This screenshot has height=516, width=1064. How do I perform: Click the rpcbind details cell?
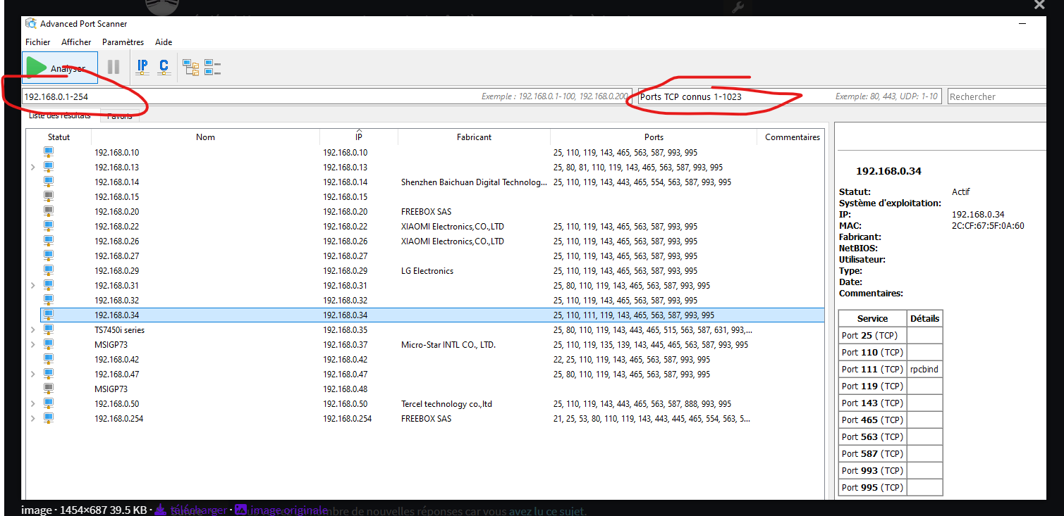pyautogui.click(x=924, y=369)
